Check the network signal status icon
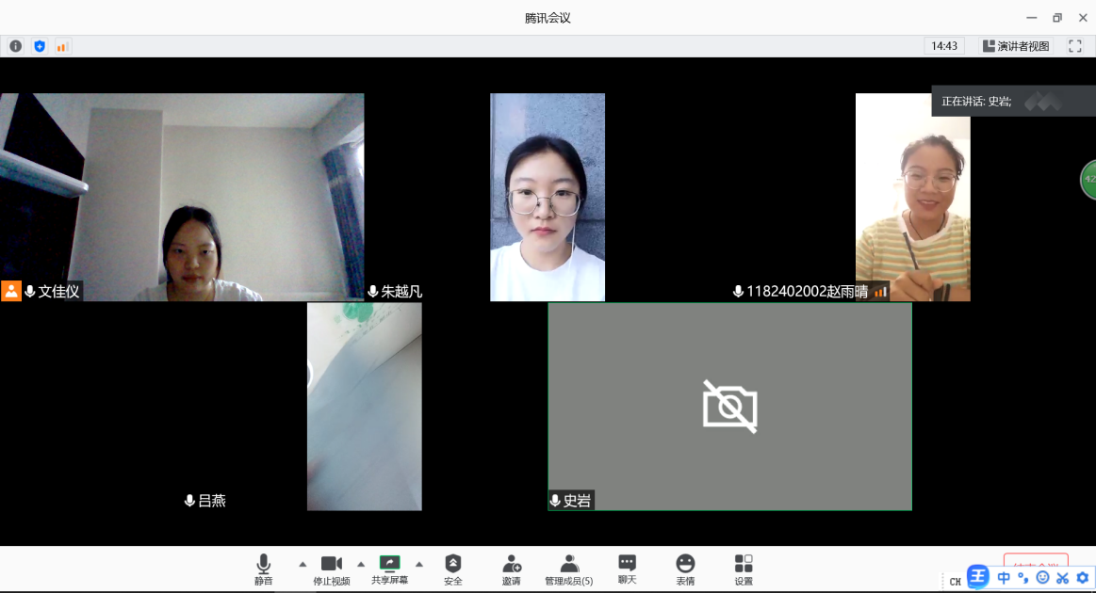Viewport: 1096px width, 593px height. 62,46
